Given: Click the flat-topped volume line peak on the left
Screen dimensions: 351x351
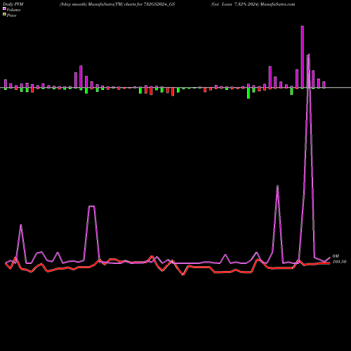Looking at the screenshot, I should click(91, 206).
